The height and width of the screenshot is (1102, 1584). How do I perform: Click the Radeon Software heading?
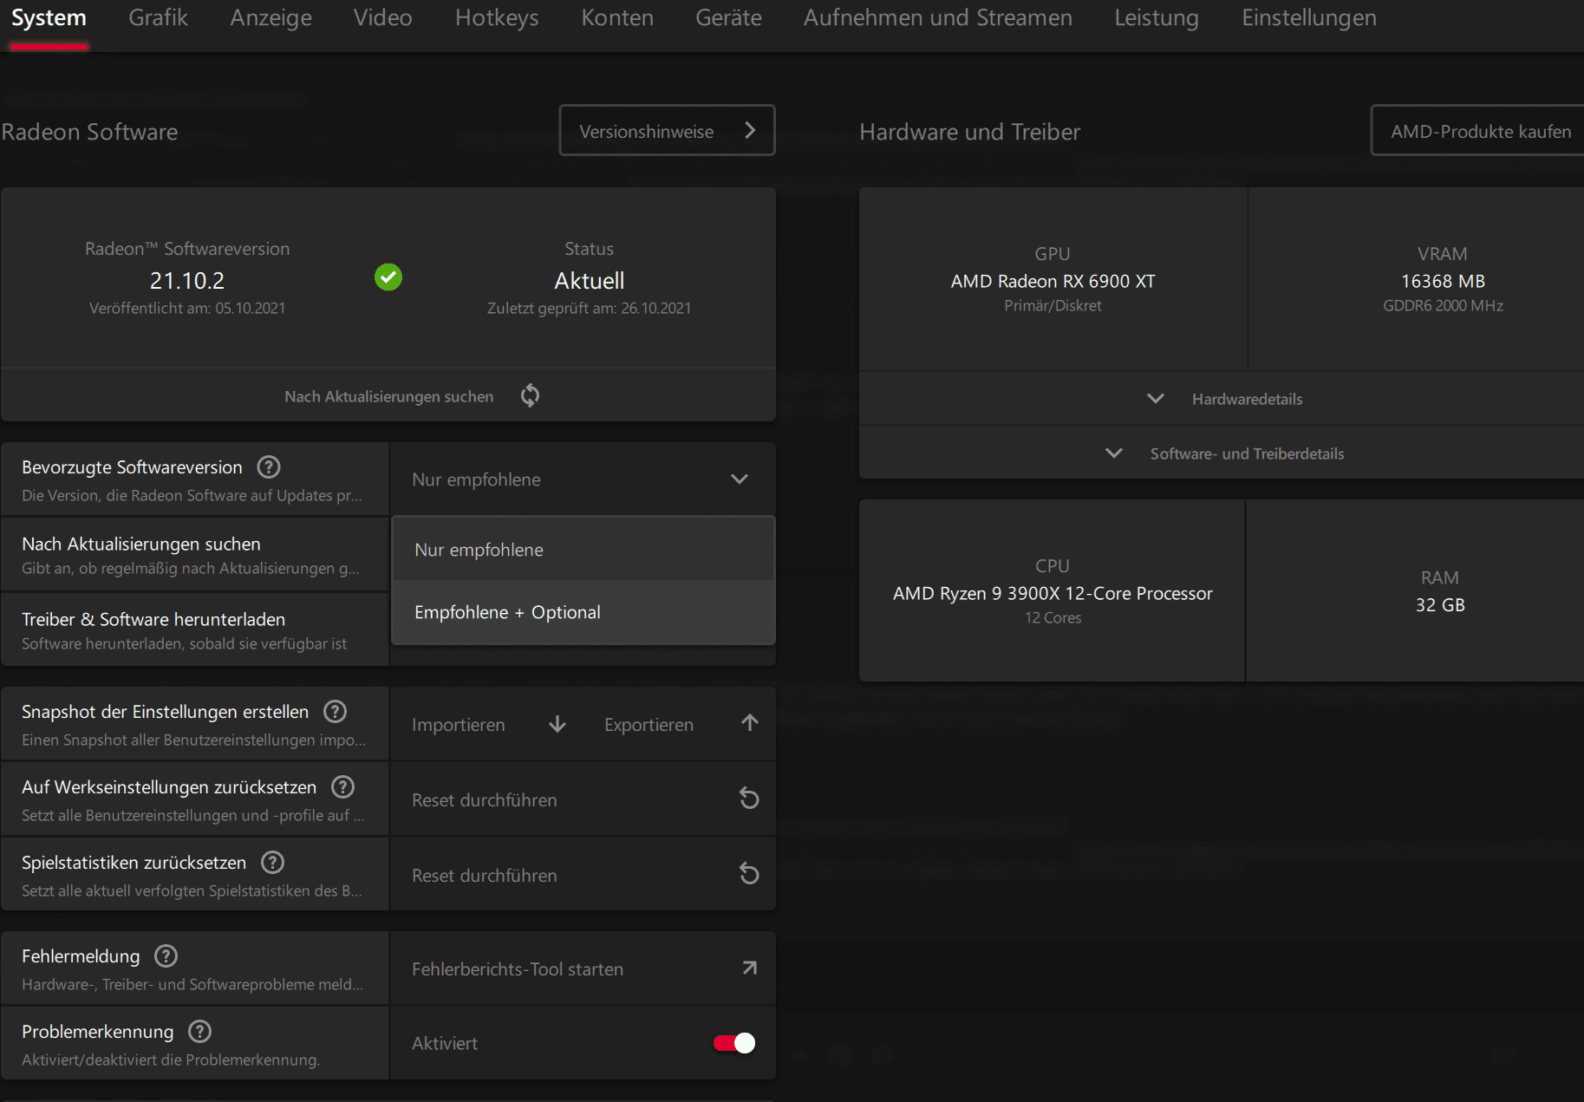pos(89,132)
